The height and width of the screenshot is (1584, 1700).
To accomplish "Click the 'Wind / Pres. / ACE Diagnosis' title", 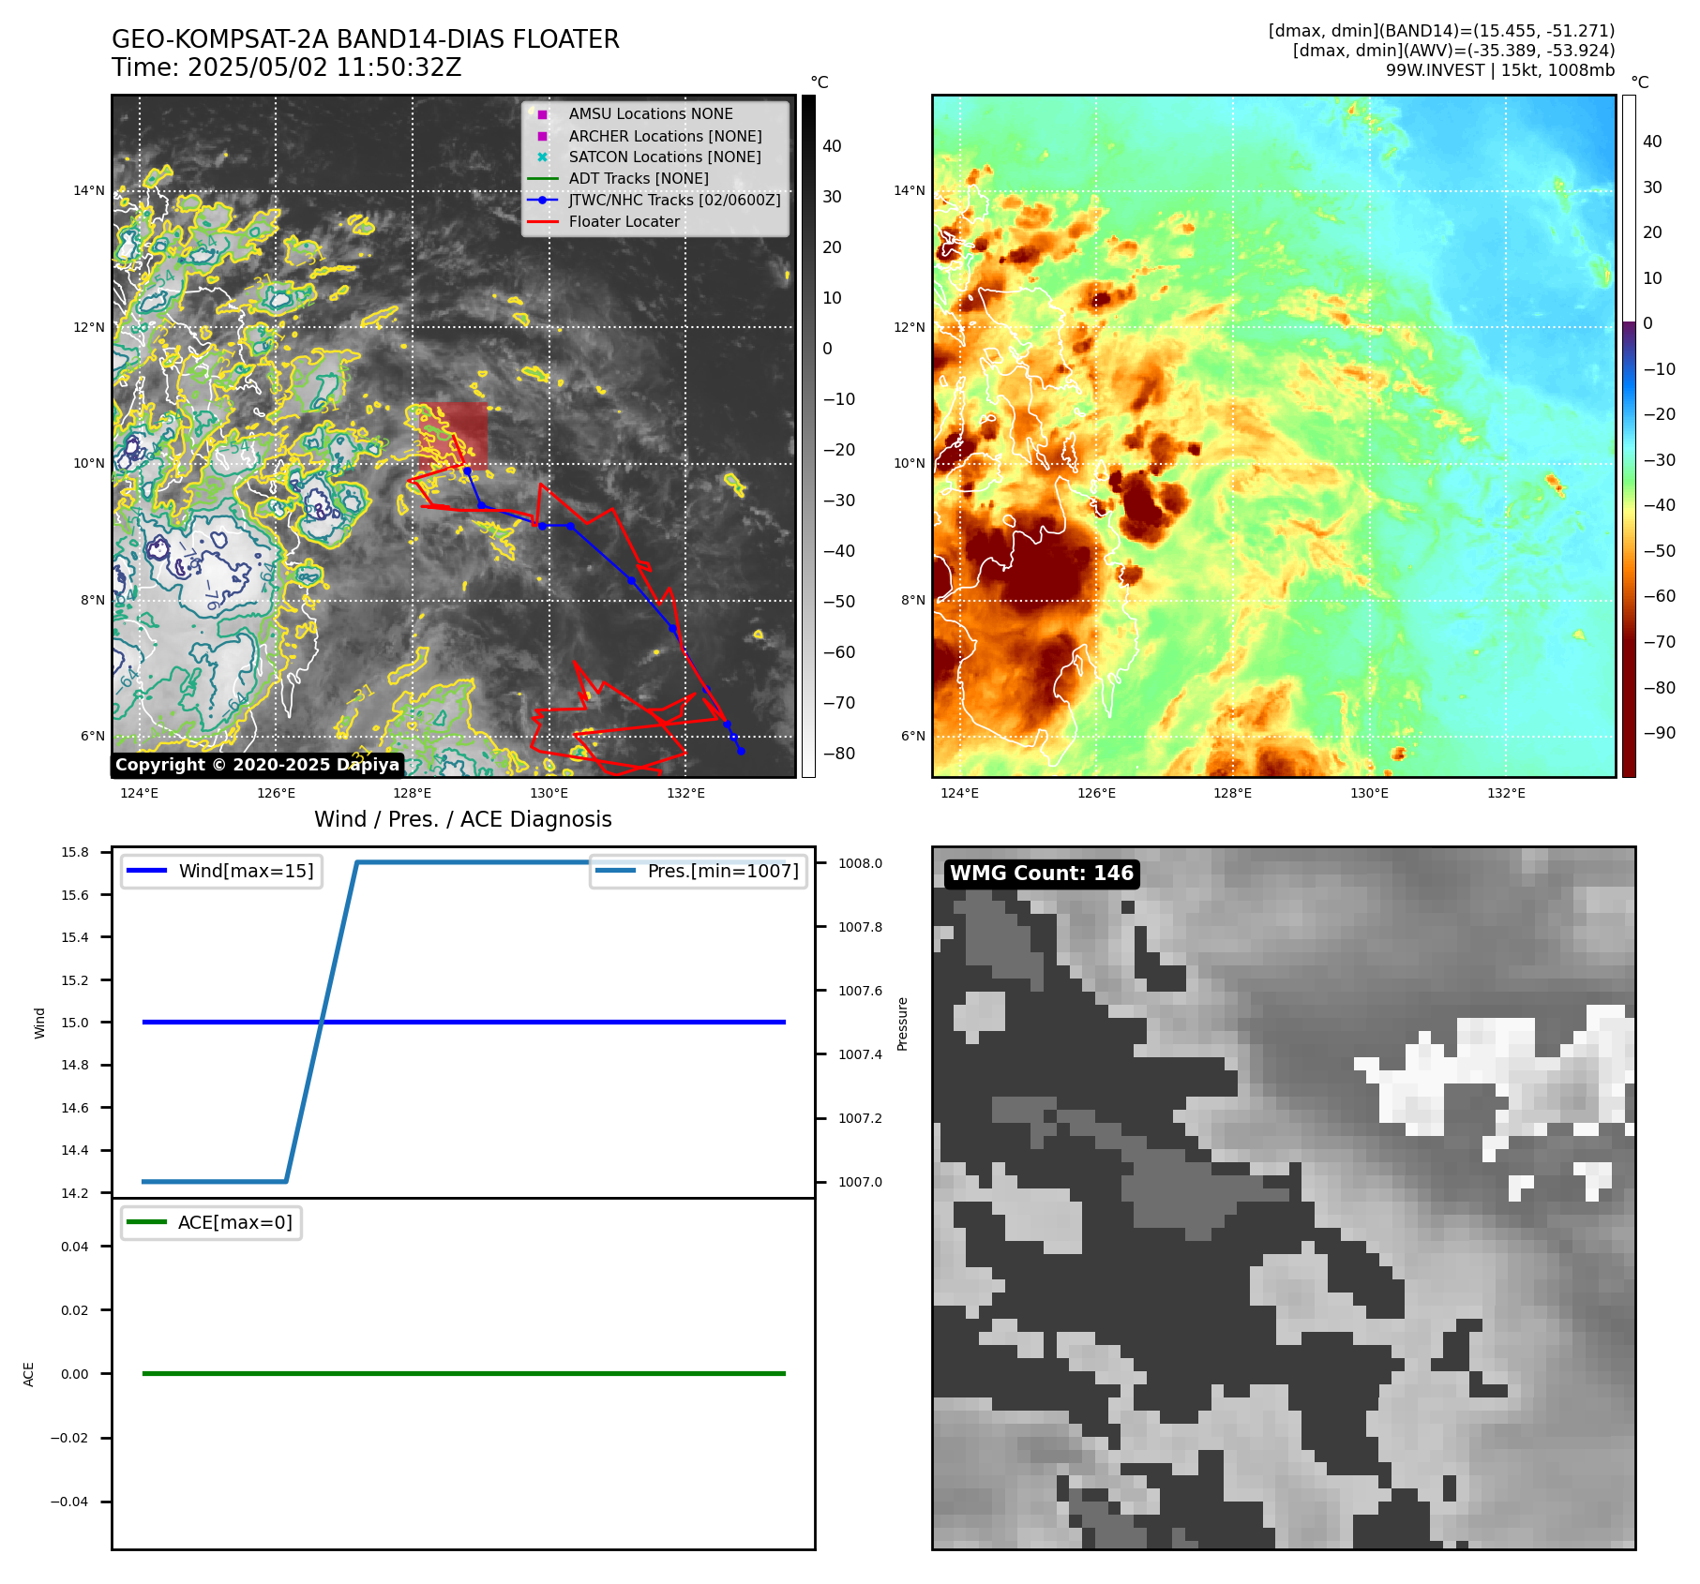I will [463, 819].
